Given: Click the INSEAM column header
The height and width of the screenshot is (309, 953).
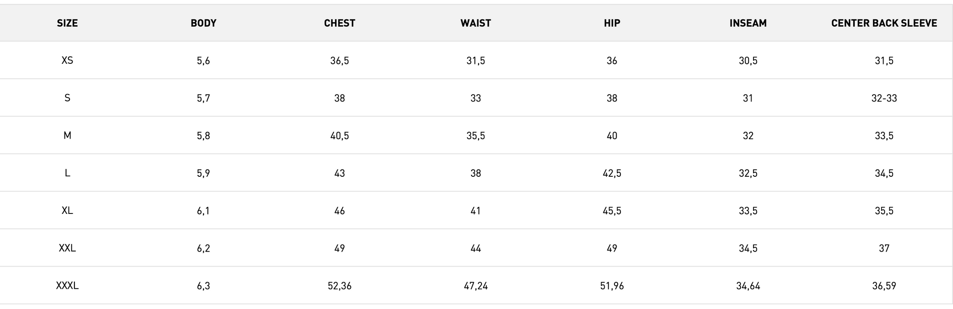Looking at the screenshot, I should [x=748, y=23].
